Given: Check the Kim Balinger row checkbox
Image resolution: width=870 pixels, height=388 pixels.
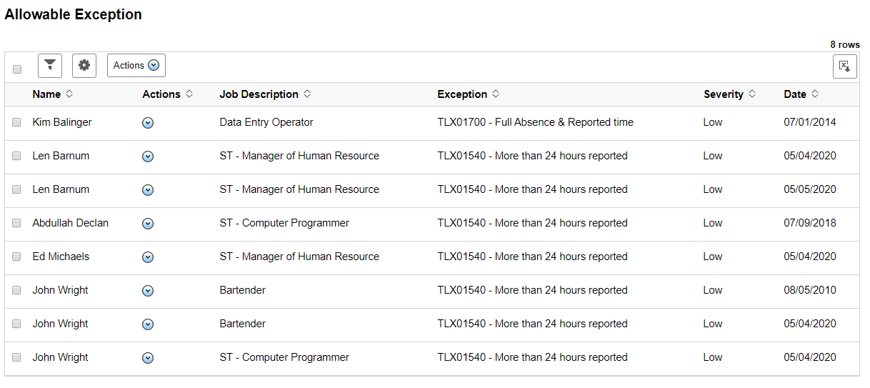Looking at the screenshot, I should point(17,122).
